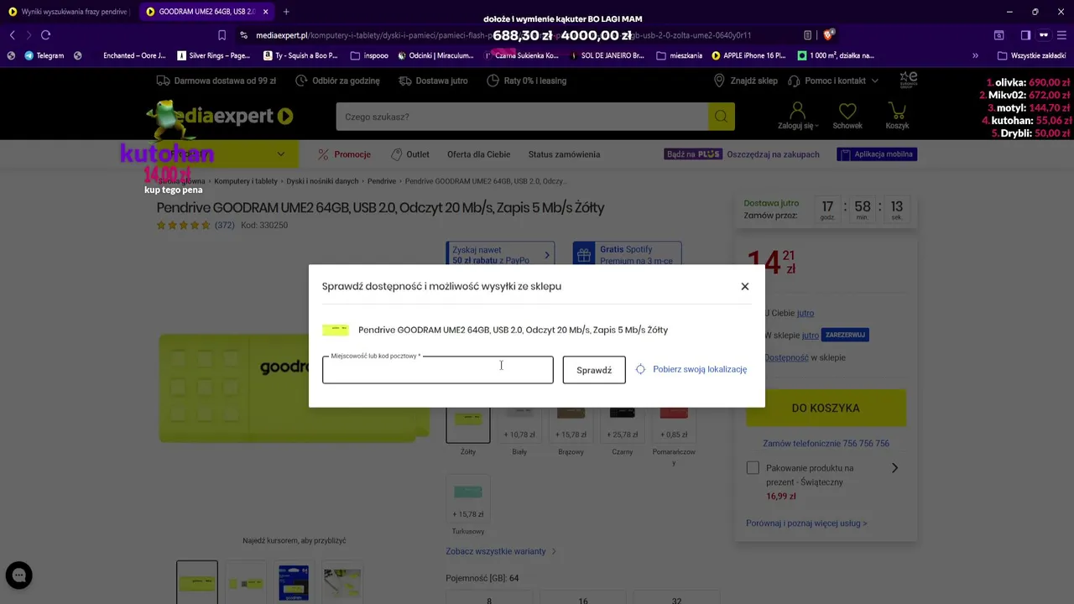Click Porównaj i poznaj więcej usług

pos(806,523)
